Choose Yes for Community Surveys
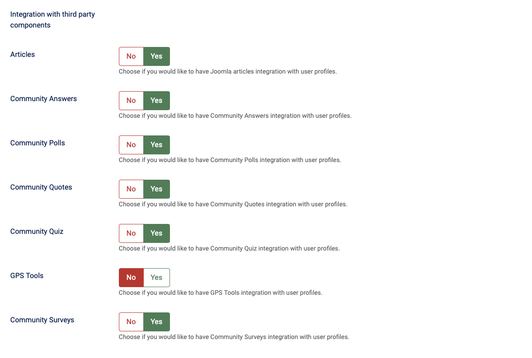The image size is (532, 358). tap(156, 322)
